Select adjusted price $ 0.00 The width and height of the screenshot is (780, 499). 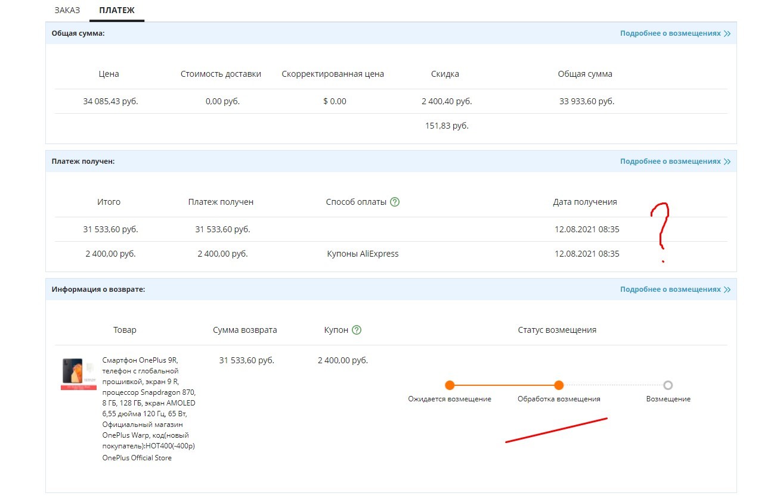(335, 101)
